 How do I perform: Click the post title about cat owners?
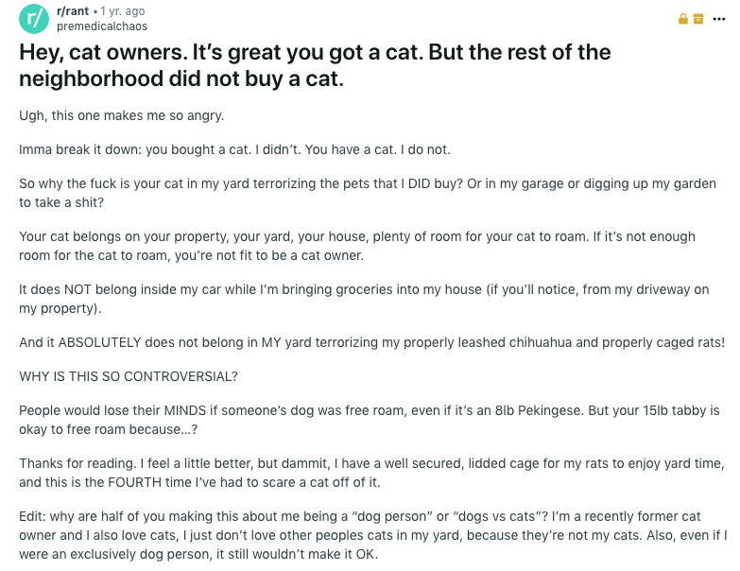pyautogui.click(x=315, y=65)
